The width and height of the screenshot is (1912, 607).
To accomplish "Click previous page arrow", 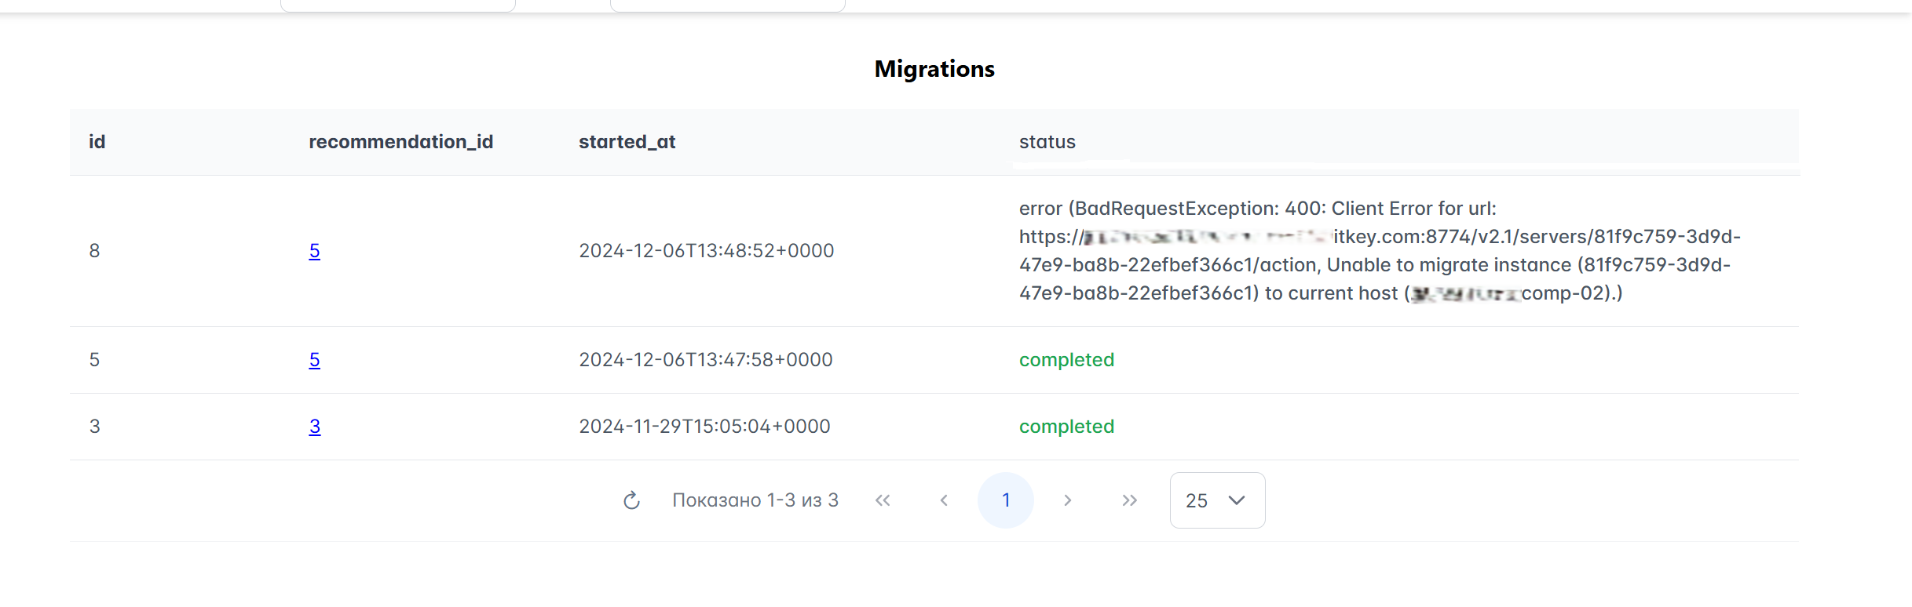I will pyautogui.click(x=944, y=500).
